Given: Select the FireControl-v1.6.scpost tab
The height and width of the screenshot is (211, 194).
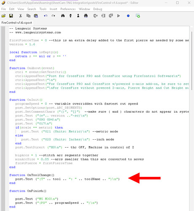Looking at the screenshot, I should pos(16,23).
